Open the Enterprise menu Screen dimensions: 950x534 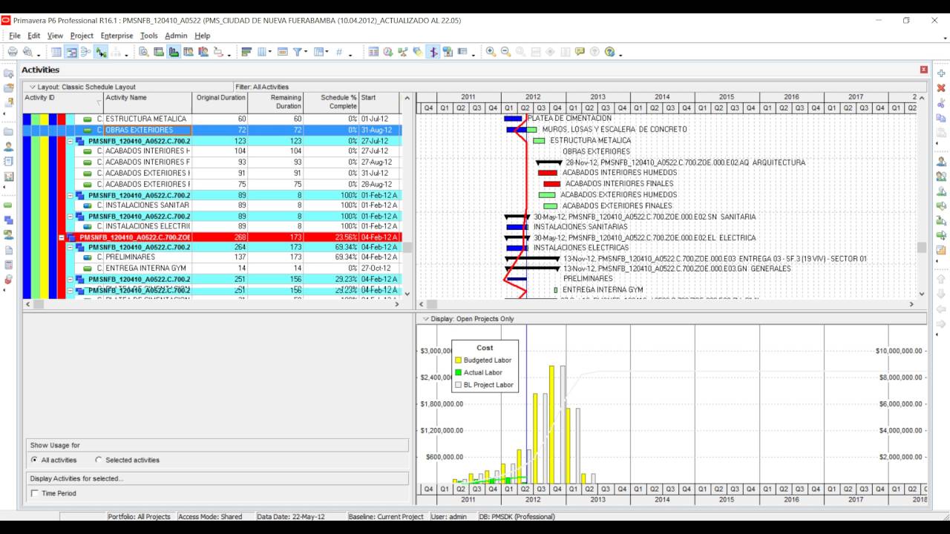117,36
